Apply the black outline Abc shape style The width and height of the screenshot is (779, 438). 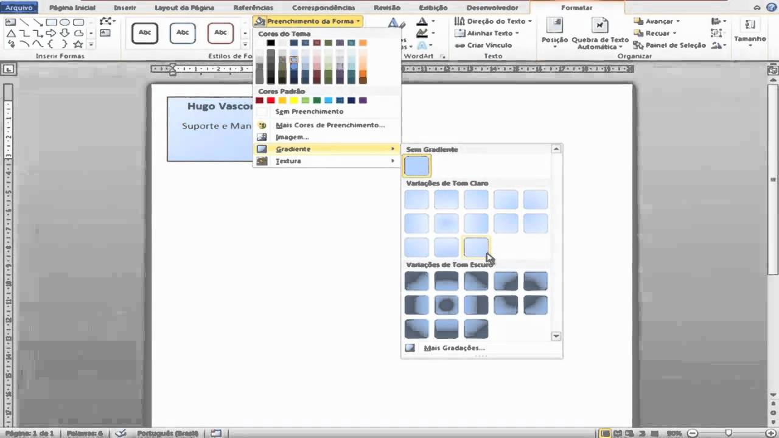[x=145, y=33]
